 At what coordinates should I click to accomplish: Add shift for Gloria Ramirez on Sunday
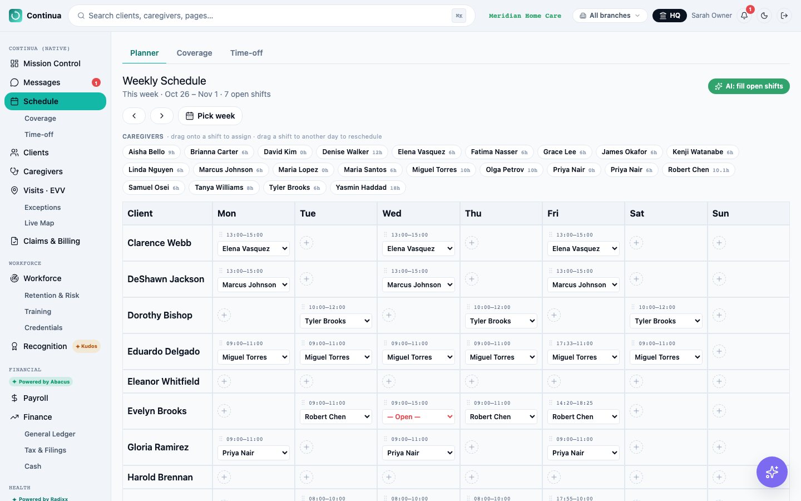coord(719,447)
